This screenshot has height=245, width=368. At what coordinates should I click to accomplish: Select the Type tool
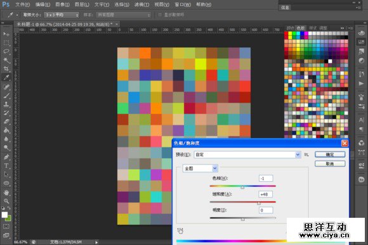tap(6, 166)
